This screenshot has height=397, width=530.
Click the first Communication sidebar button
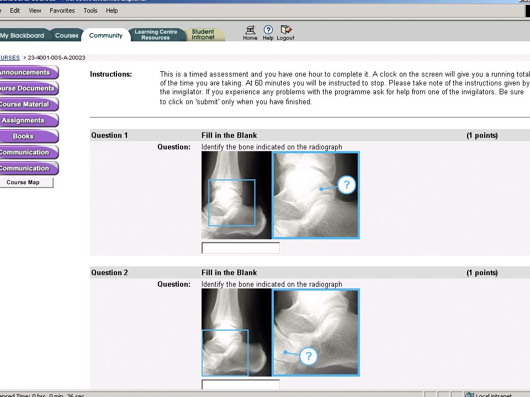(x=29, y=152)
